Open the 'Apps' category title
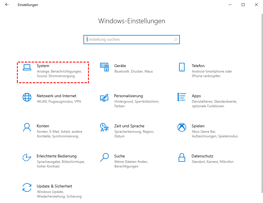Image resolution: width=263 pixels, height=203 pixels. (196, 96)
